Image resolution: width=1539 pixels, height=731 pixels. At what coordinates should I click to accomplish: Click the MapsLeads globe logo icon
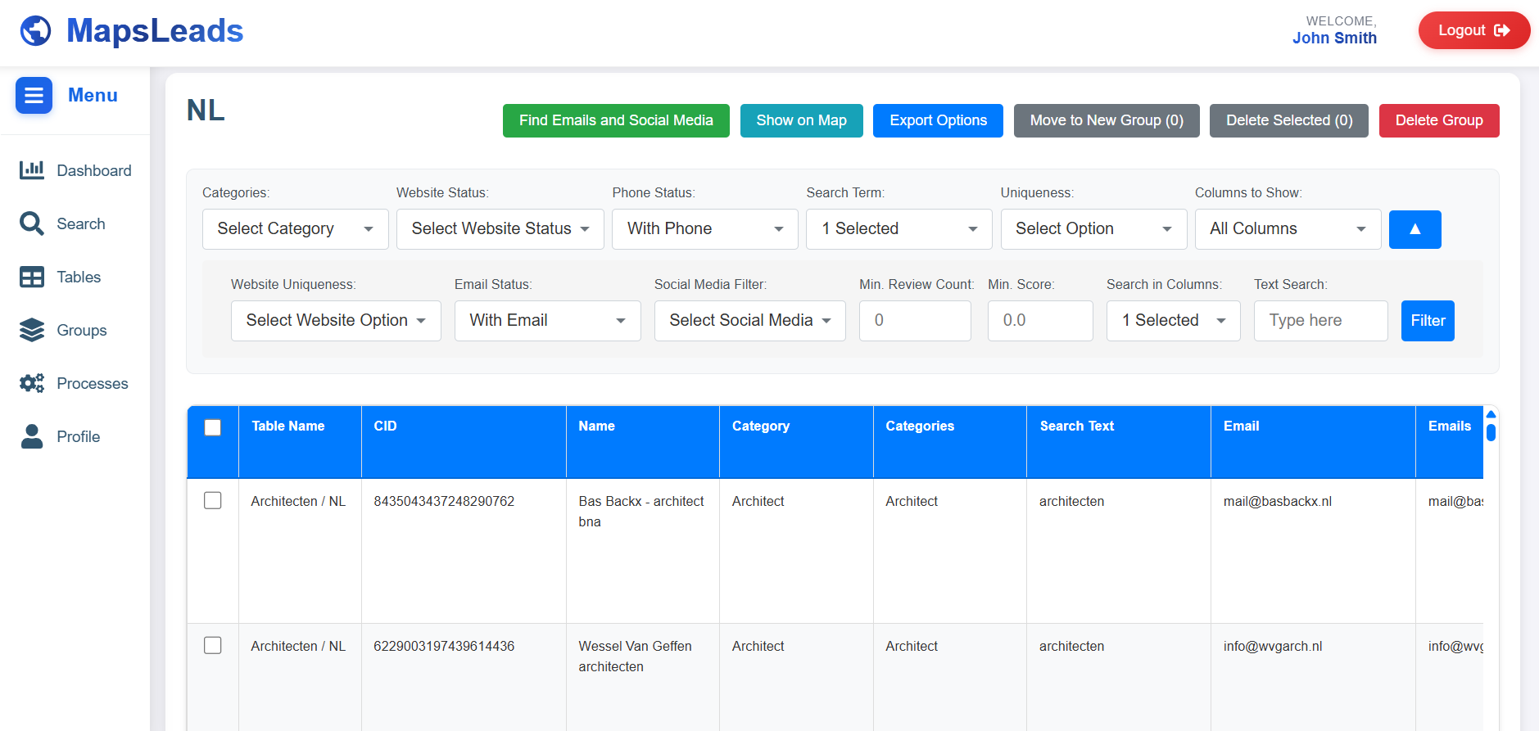[x=35, y=31]
